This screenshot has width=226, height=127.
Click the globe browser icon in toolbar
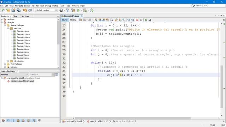61,10
